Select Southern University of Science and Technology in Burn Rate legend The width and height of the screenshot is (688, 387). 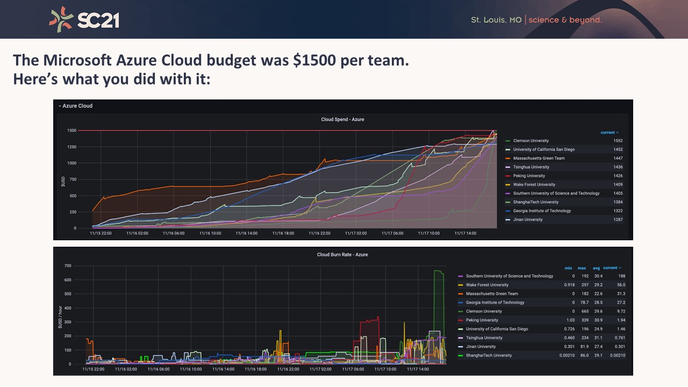(x=510, y=276)
